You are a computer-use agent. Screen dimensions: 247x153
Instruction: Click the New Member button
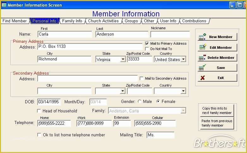[x=217, y=37]
